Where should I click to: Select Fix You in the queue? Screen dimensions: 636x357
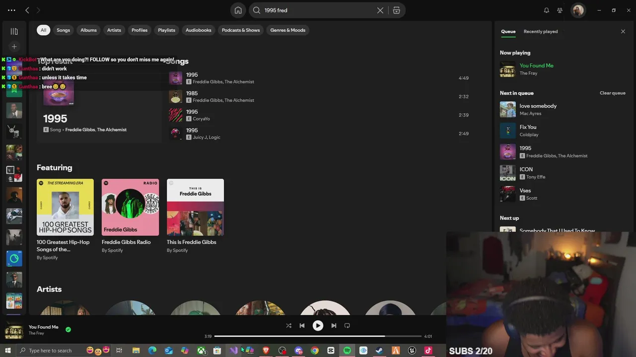(563, 130)
